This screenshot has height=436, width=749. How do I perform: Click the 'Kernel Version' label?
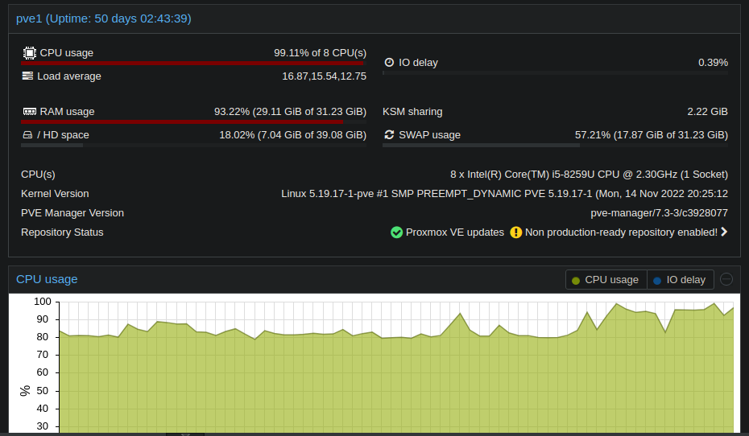pos(55,194)
